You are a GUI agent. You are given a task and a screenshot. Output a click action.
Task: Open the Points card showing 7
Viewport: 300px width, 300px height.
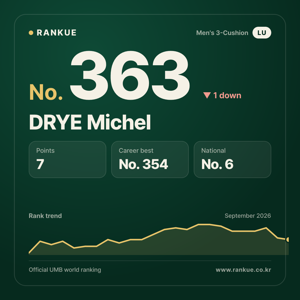coord(67,159)
